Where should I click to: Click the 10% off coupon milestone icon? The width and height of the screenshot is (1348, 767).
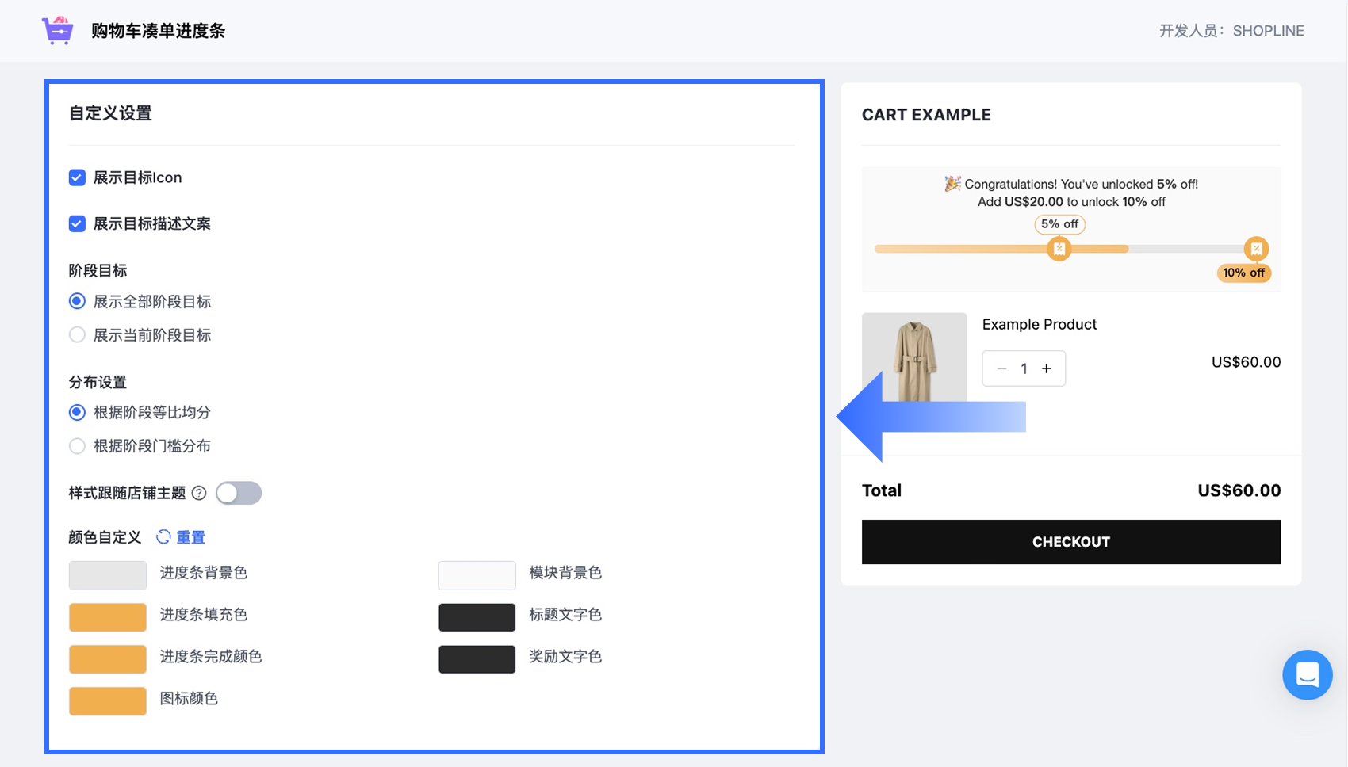pos(1256,249)
